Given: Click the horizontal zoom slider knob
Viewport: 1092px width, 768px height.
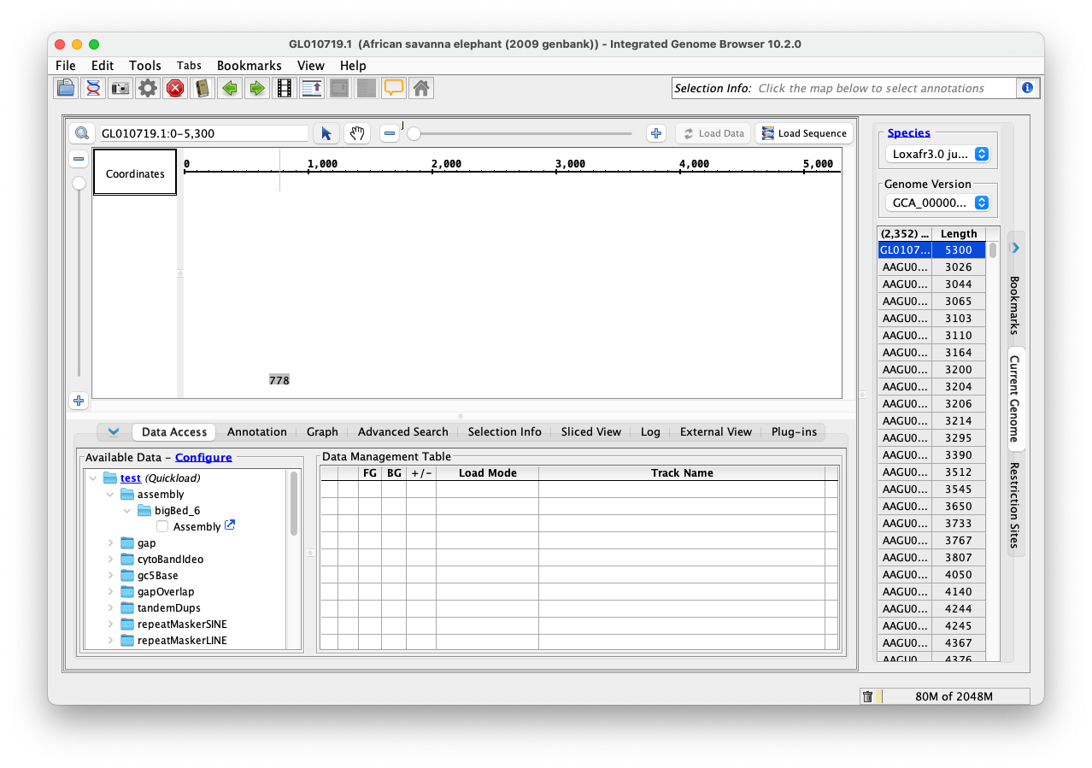Looking at the screenshot, I should coord(414,133).
